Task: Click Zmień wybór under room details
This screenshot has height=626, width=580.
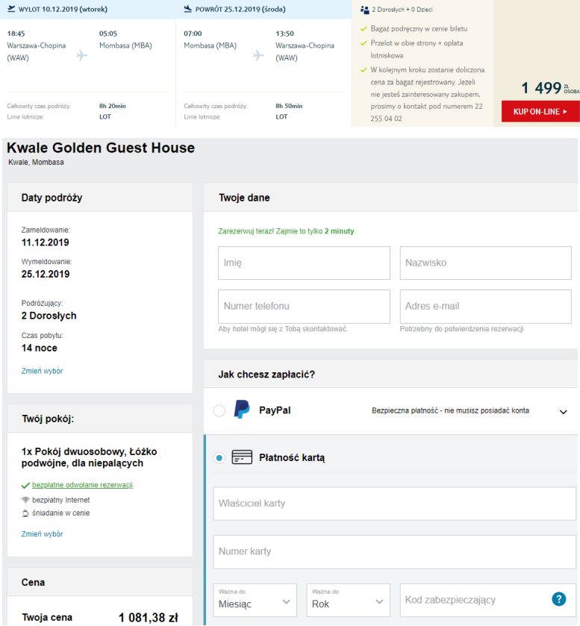Action: point(42,534)
